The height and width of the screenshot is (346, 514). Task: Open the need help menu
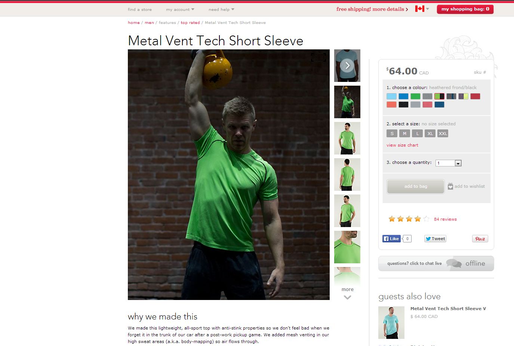click(x=221, y=9)
